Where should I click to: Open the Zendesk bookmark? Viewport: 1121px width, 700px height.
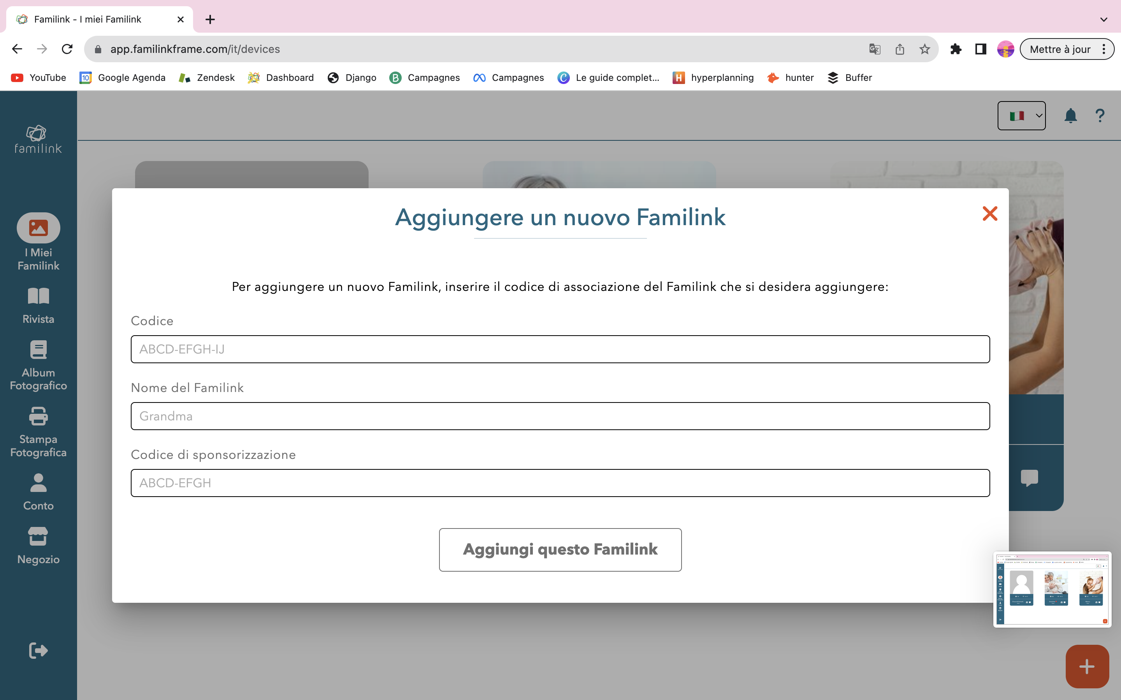point(207,78)
